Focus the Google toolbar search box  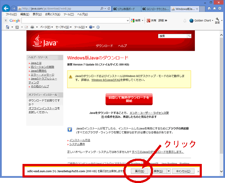pos(74,20)
